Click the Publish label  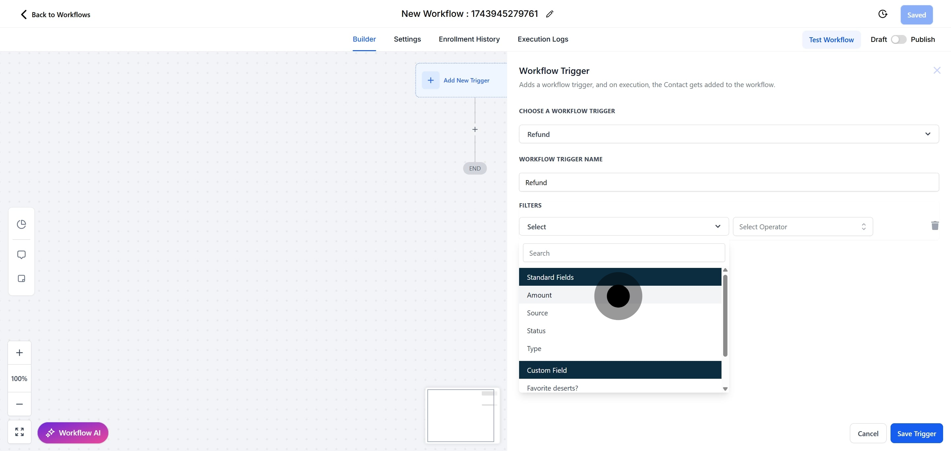(923, 40)
